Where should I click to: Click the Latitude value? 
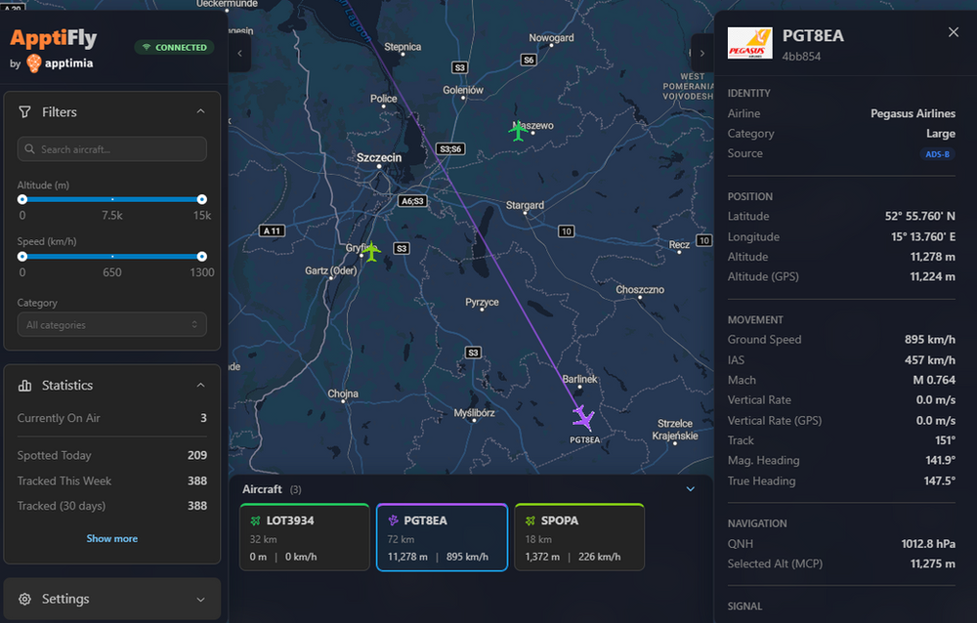(x=919, y=216)
